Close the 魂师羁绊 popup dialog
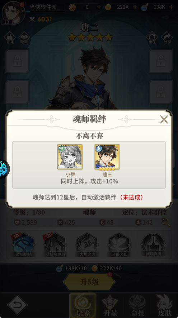 click(164, 119)
